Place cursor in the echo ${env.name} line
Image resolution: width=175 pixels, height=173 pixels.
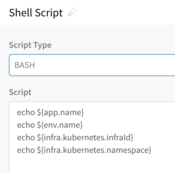(x=50, y=125)
